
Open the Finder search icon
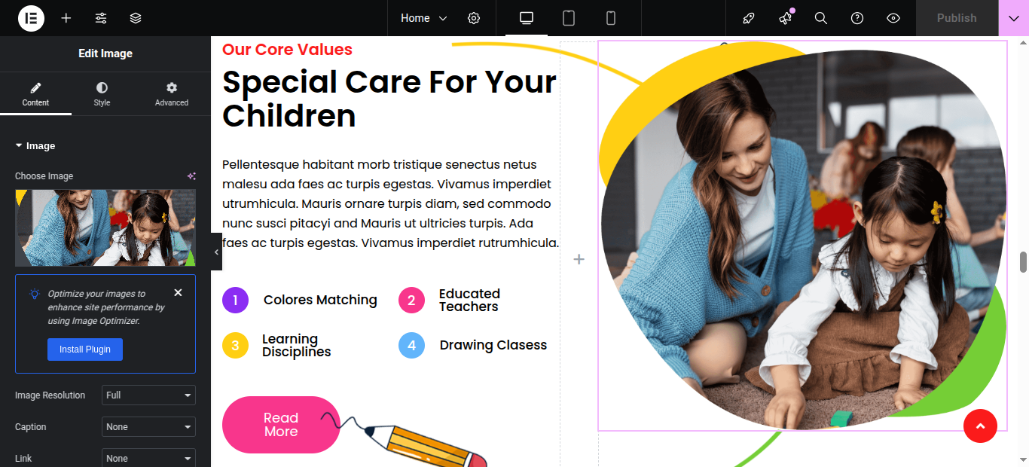click(821, 18)
